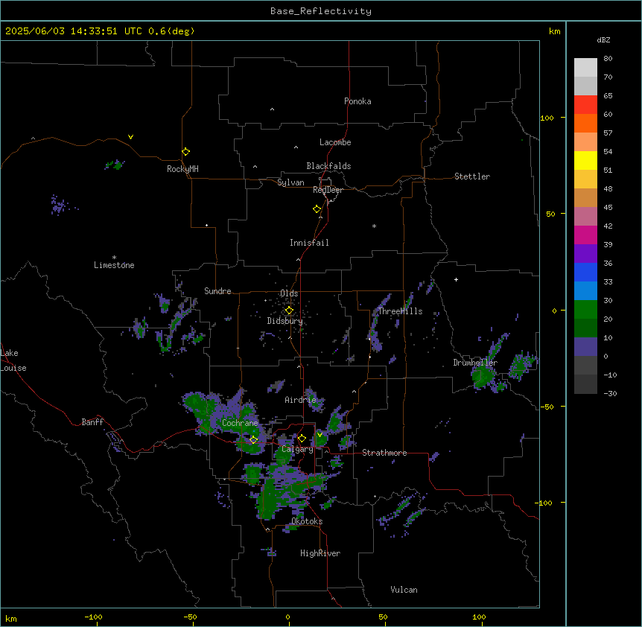
Task: Select the Lacombe city label
Action: [x=335, y=142]
